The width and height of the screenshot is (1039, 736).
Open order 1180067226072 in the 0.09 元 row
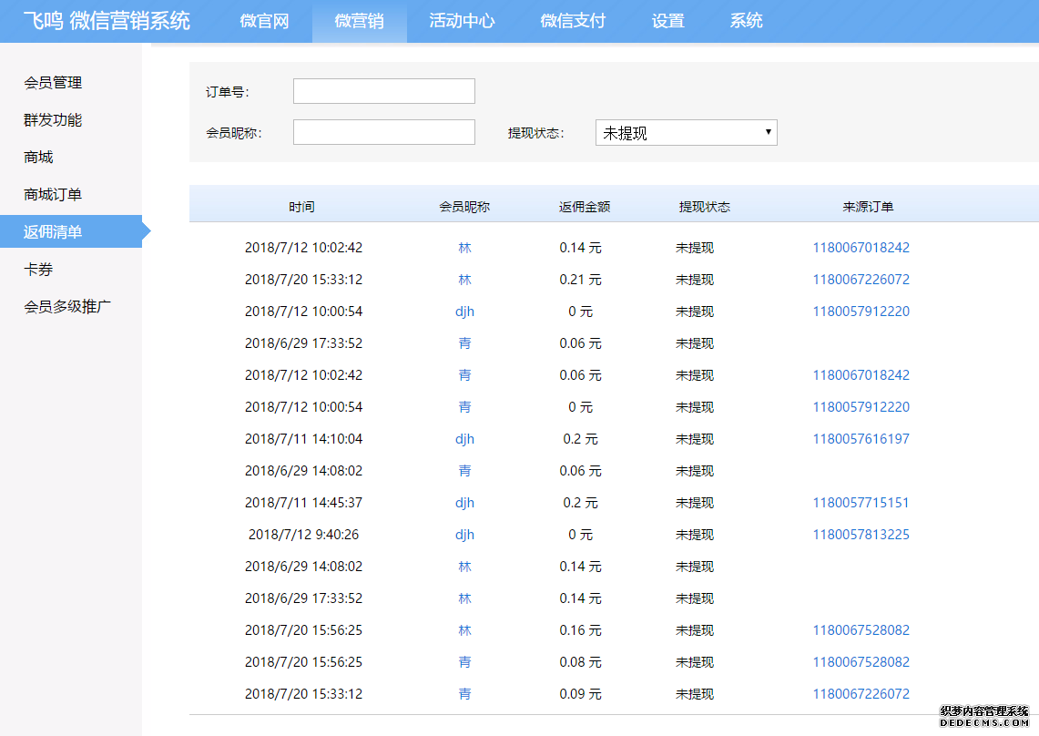[861, 694]
